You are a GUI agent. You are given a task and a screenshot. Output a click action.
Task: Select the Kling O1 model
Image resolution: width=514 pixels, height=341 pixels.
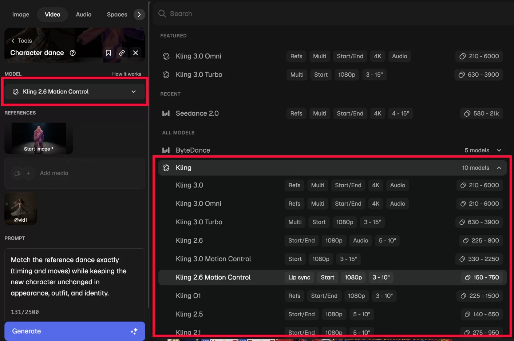pos(332,296)
